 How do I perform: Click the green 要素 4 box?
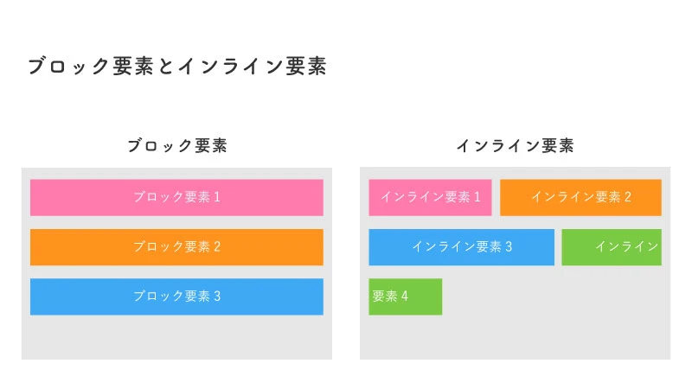pyautogui.click(x=405, y=297)
